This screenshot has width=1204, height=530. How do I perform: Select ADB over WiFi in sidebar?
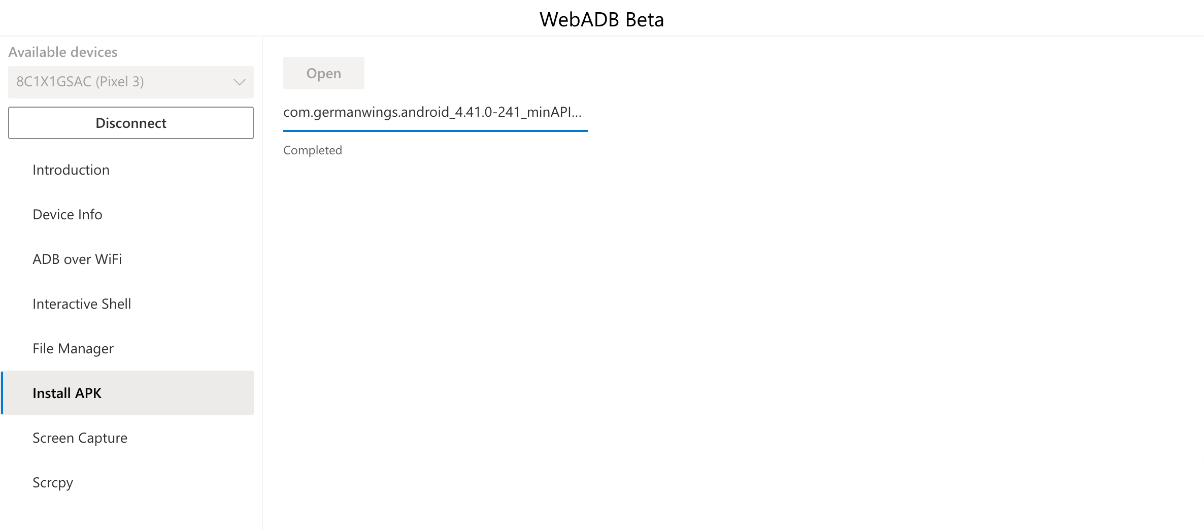[x=77, y=259]
